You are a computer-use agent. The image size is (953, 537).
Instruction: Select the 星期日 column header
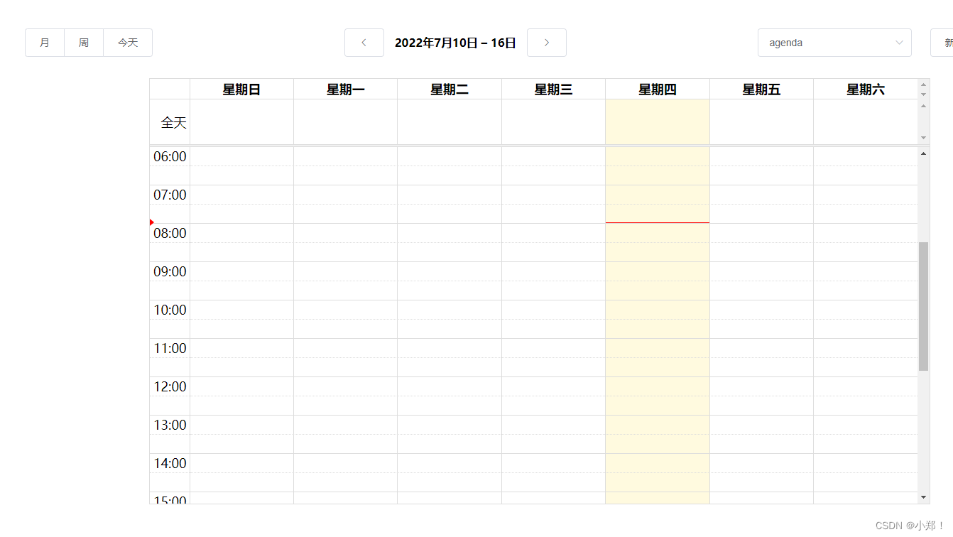tap(241, 88)
